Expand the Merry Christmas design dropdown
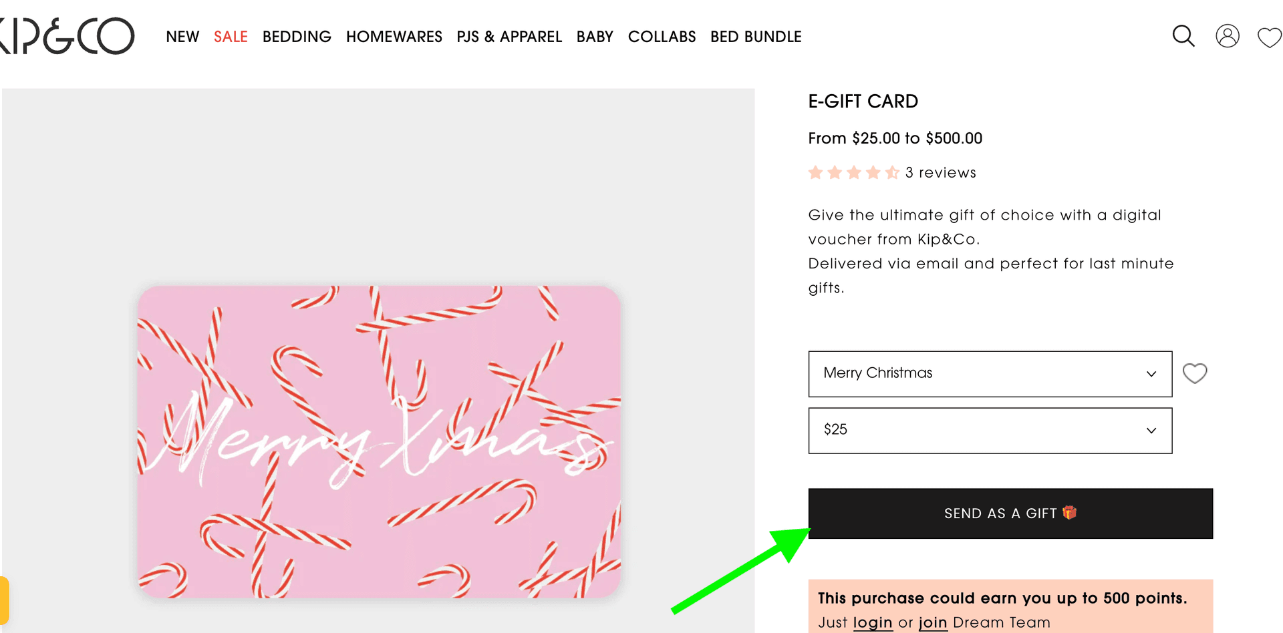The width and height of the screenshot is (1283, 633). point(990,374)
